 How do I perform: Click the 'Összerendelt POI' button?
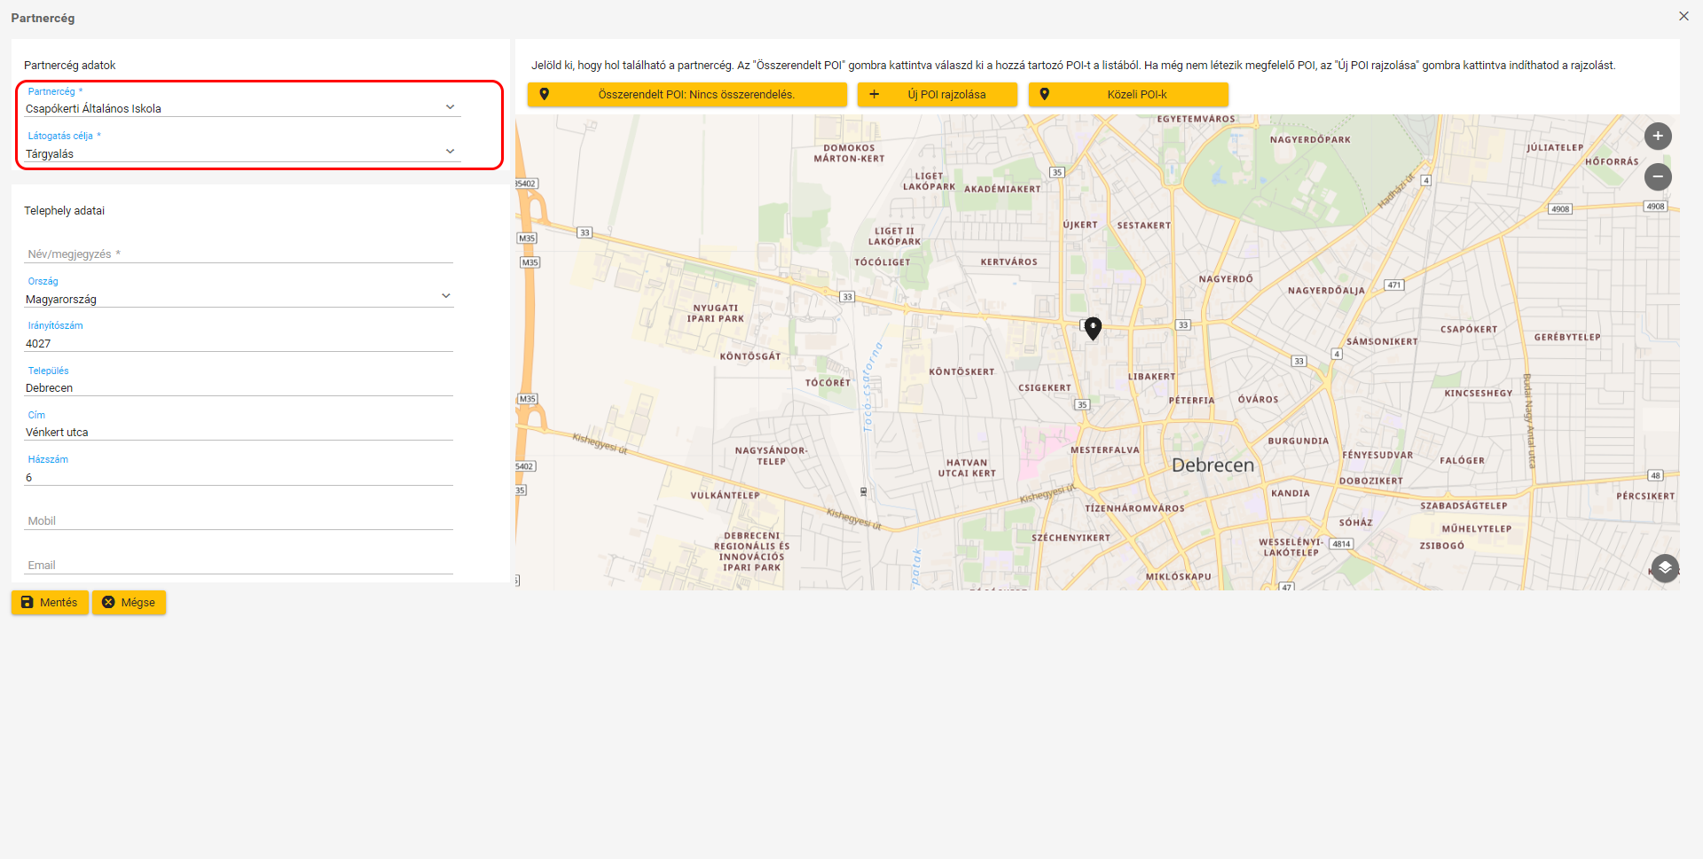pos(687,95)
